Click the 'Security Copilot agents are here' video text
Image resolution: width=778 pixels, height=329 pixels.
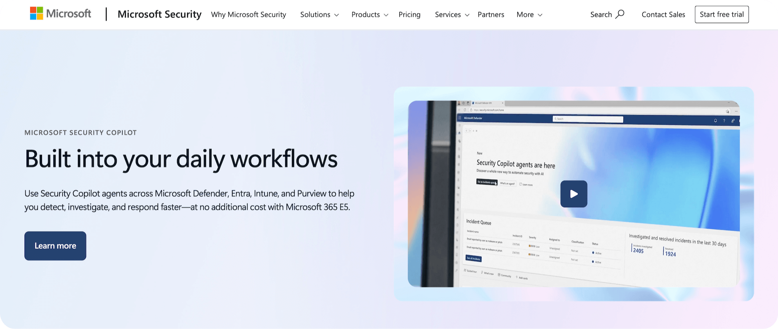[516, 164]
